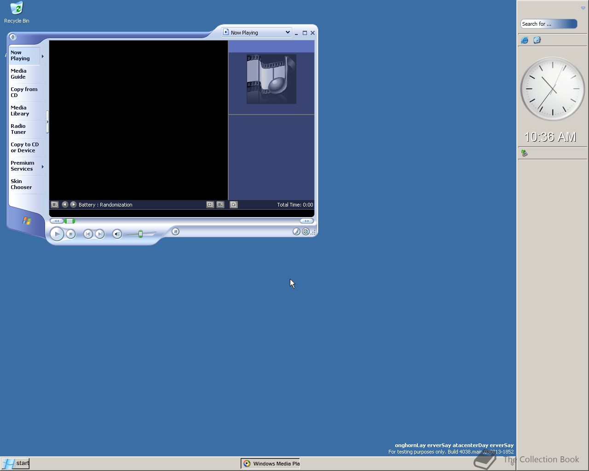Click the analog clock in the sidebar

[552, 89]
